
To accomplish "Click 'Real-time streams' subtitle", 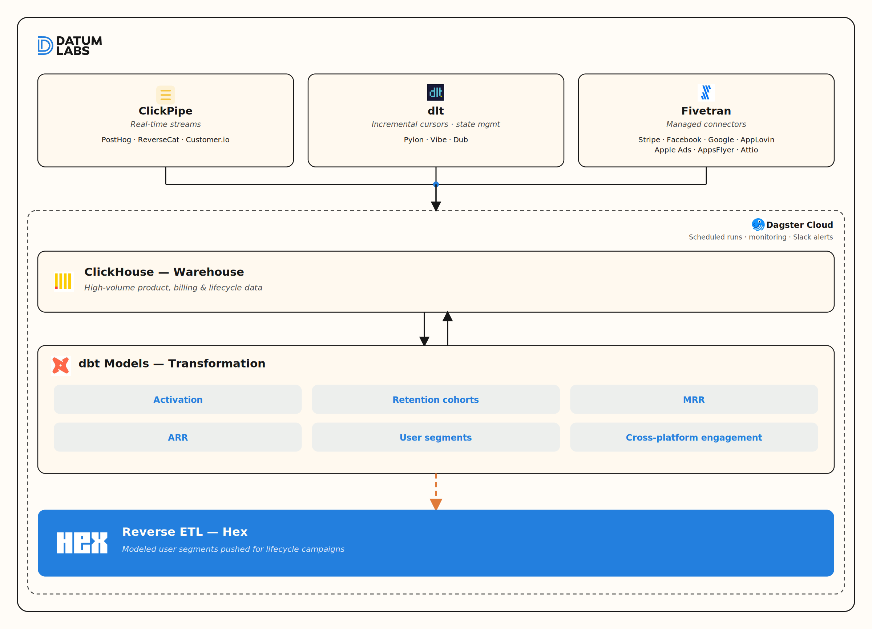I will [x=166, y=124].
